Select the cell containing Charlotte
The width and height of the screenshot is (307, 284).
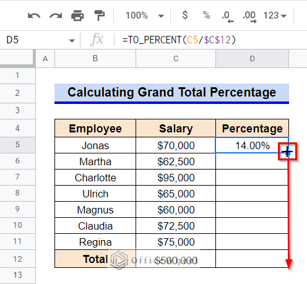click(x=95, y=178)
